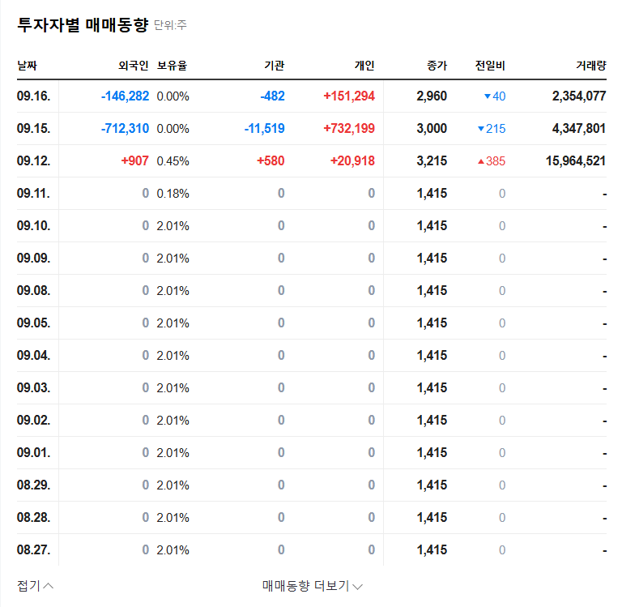Click the 기관 column header

click(275, 66)
